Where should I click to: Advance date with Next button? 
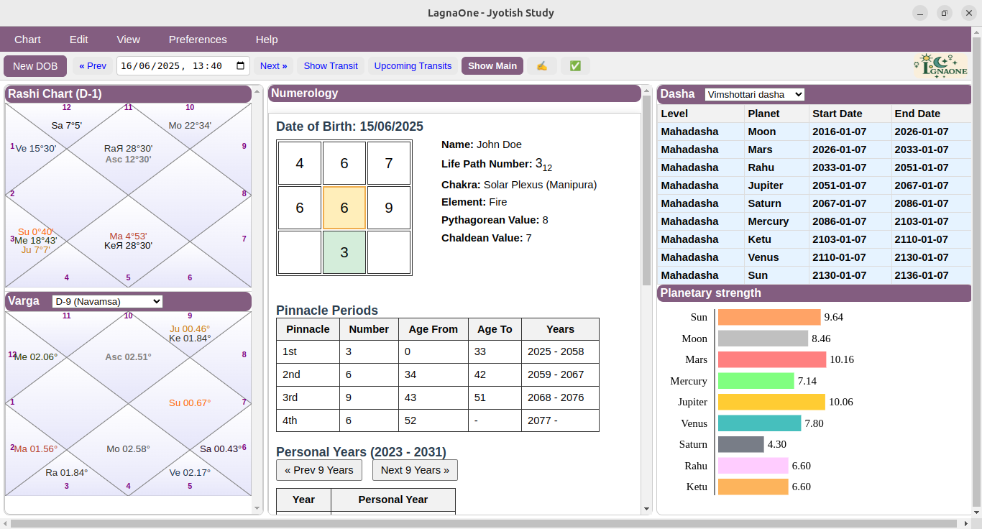(273, 66)
